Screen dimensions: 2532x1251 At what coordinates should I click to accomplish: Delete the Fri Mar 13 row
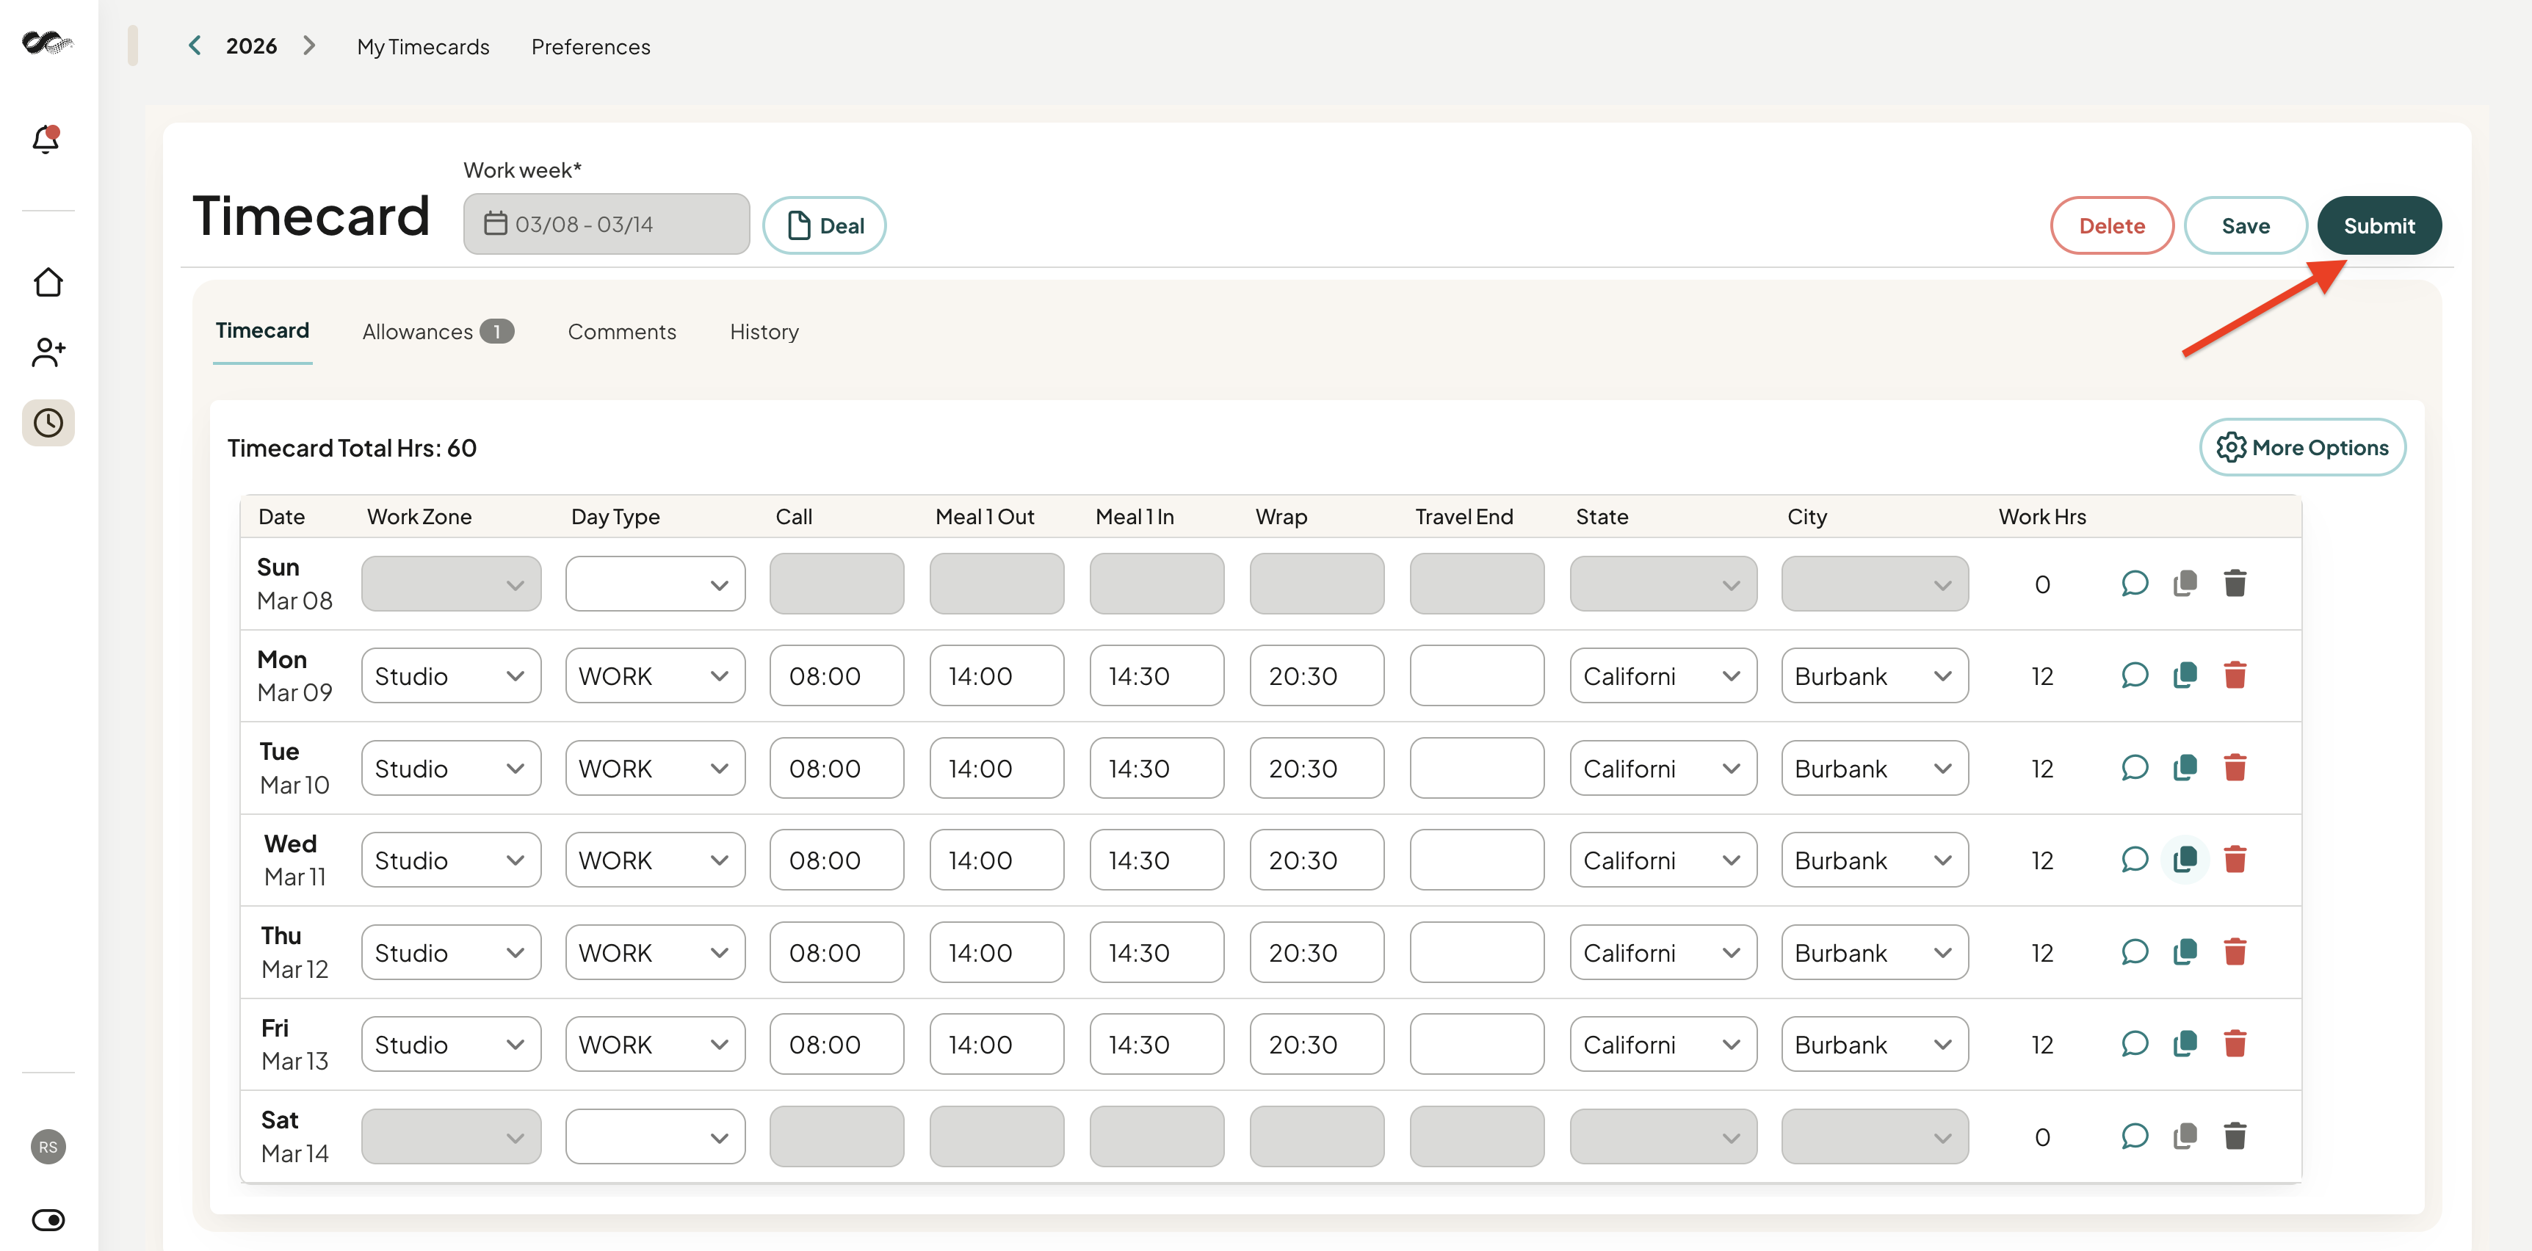coord(2235,1044)
